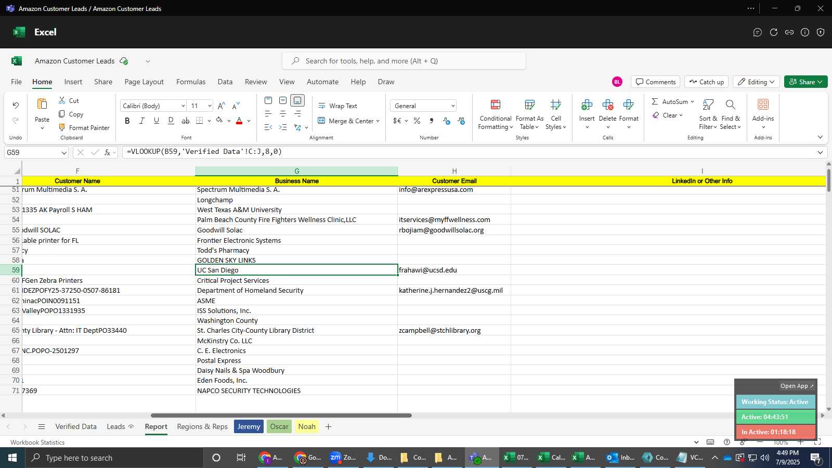Click the percent style icon
The height and width of the screenshot is (468, 832).
[x=417, y=121]
